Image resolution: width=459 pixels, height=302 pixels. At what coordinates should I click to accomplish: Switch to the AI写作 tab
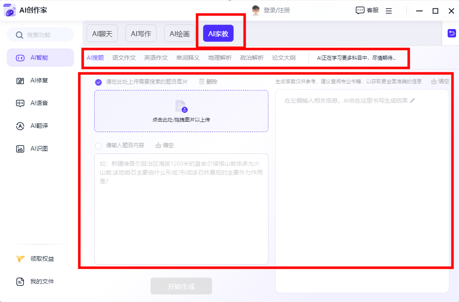pos(141,34)
